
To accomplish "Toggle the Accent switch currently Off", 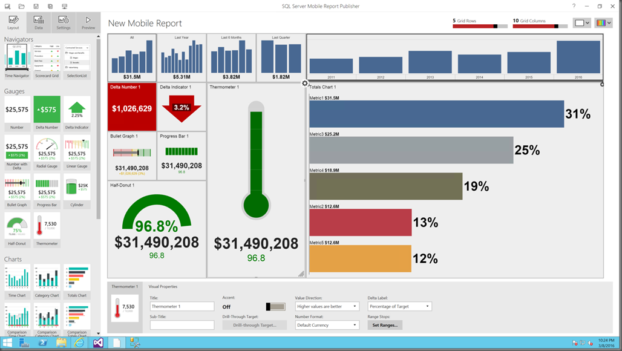I will (275, 307).
